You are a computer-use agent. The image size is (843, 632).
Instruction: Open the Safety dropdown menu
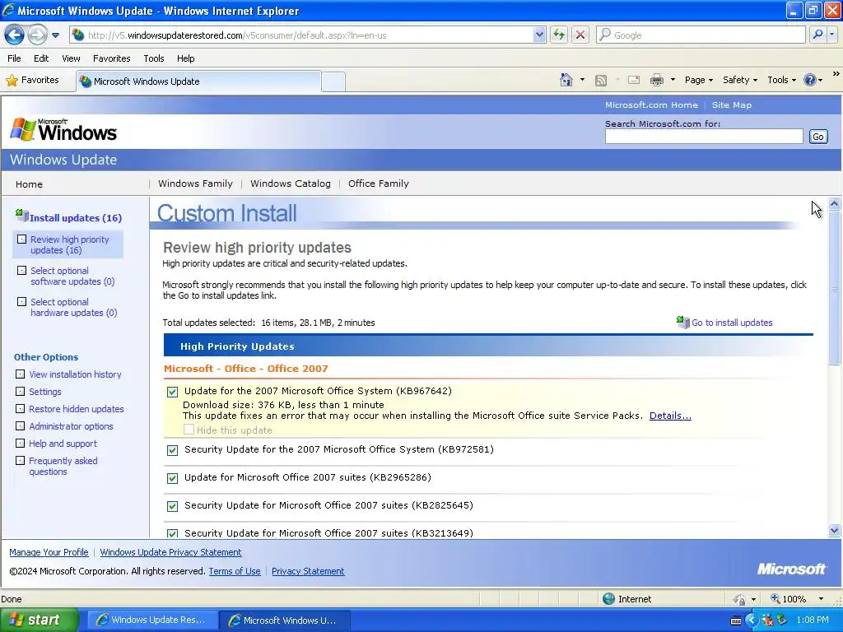(x=740, y=80)
